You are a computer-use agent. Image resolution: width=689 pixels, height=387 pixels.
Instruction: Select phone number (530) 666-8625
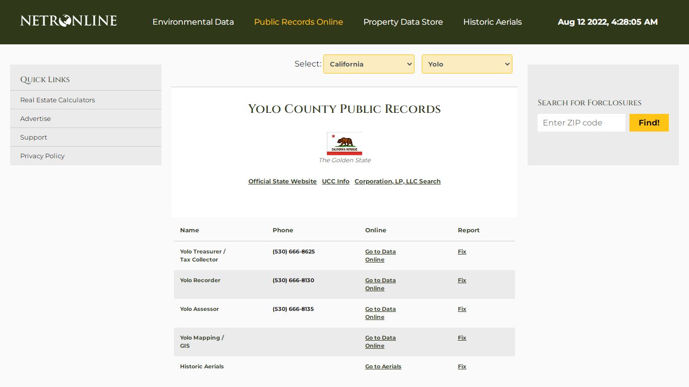click(294, 251)
